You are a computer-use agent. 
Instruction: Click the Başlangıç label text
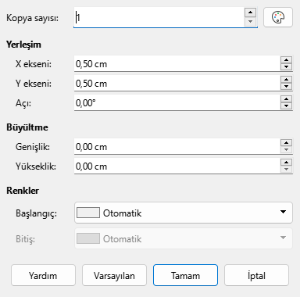36,213
